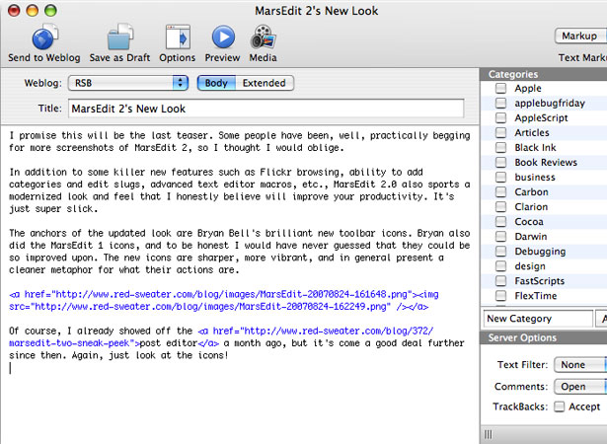Image resolution: width=607 pixels, height=444 pixels.
Task: Switch to the Extended tab
Action: 265,83
